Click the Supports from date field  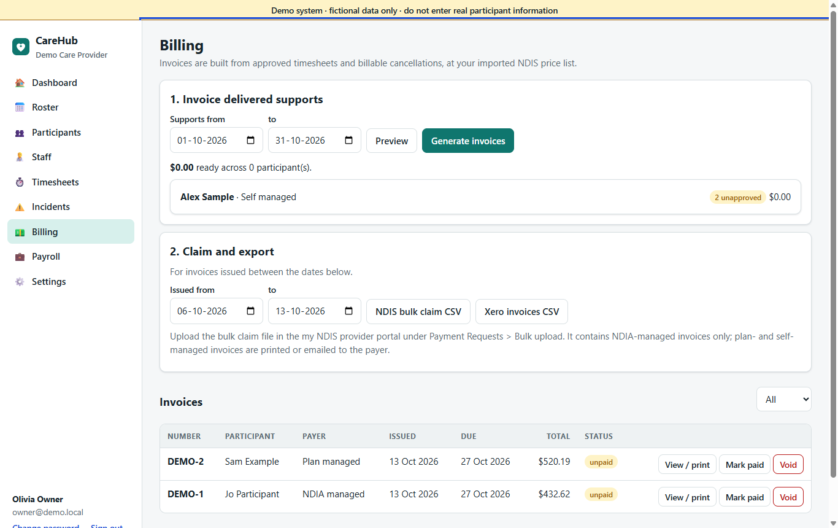tap(217, 141)
